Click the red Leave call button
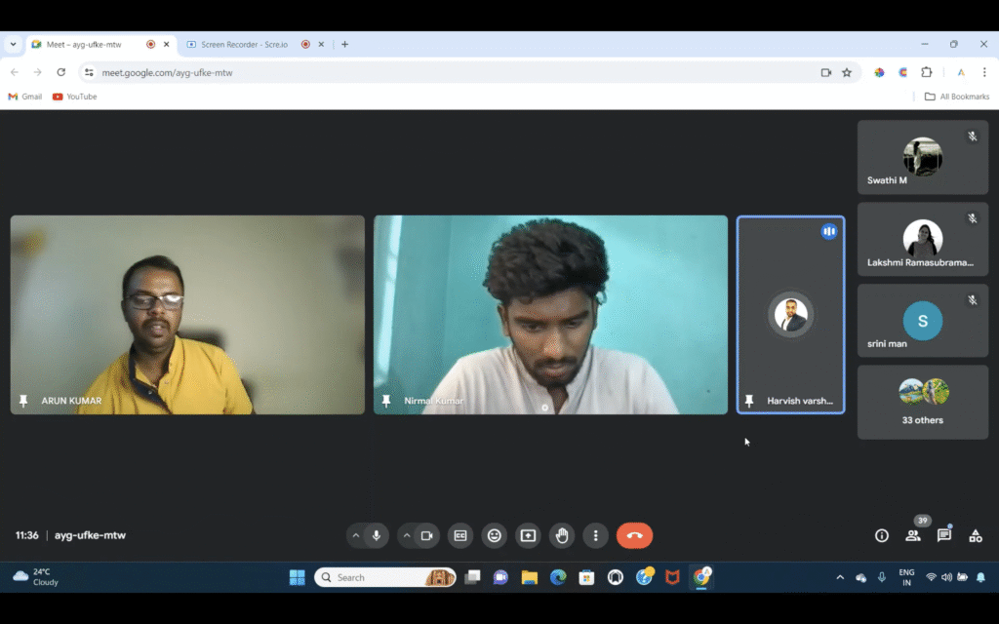Screen dimensions: 999x624 point(634,535)
